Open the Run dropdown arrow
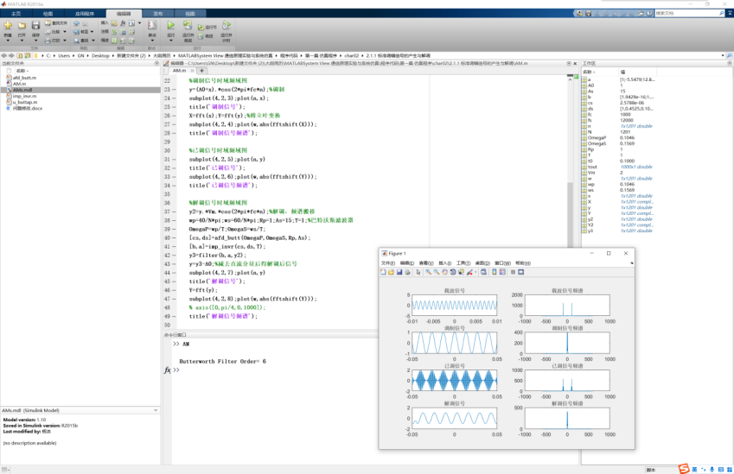Image resolution: width=734 pixels, height=474 pixels. point(171,41)
